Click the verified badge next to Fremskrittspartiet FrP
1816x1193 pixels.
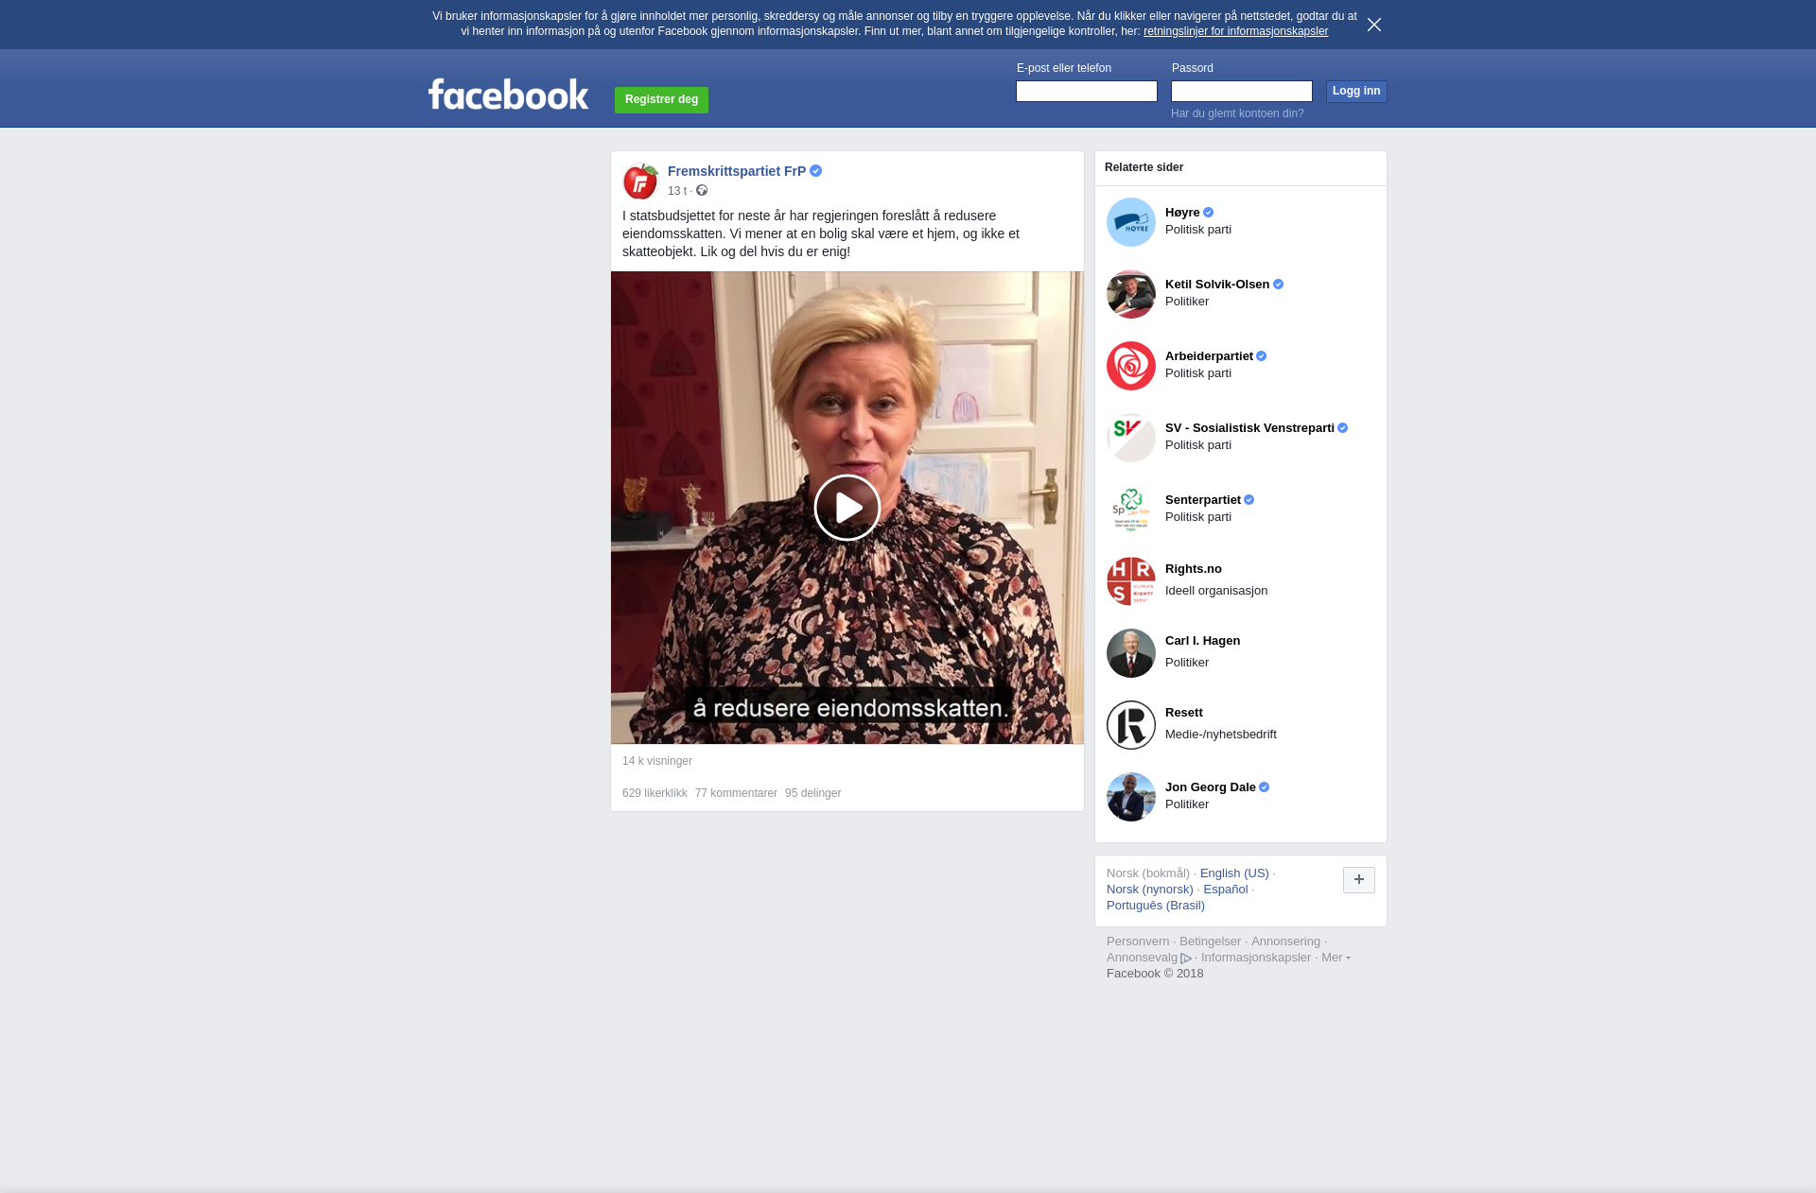815,171
